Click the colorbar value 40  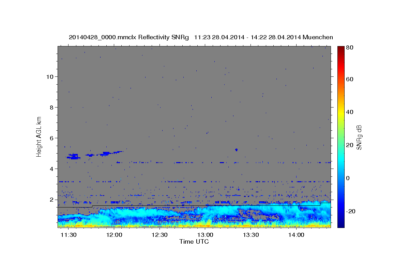[349, 112]
